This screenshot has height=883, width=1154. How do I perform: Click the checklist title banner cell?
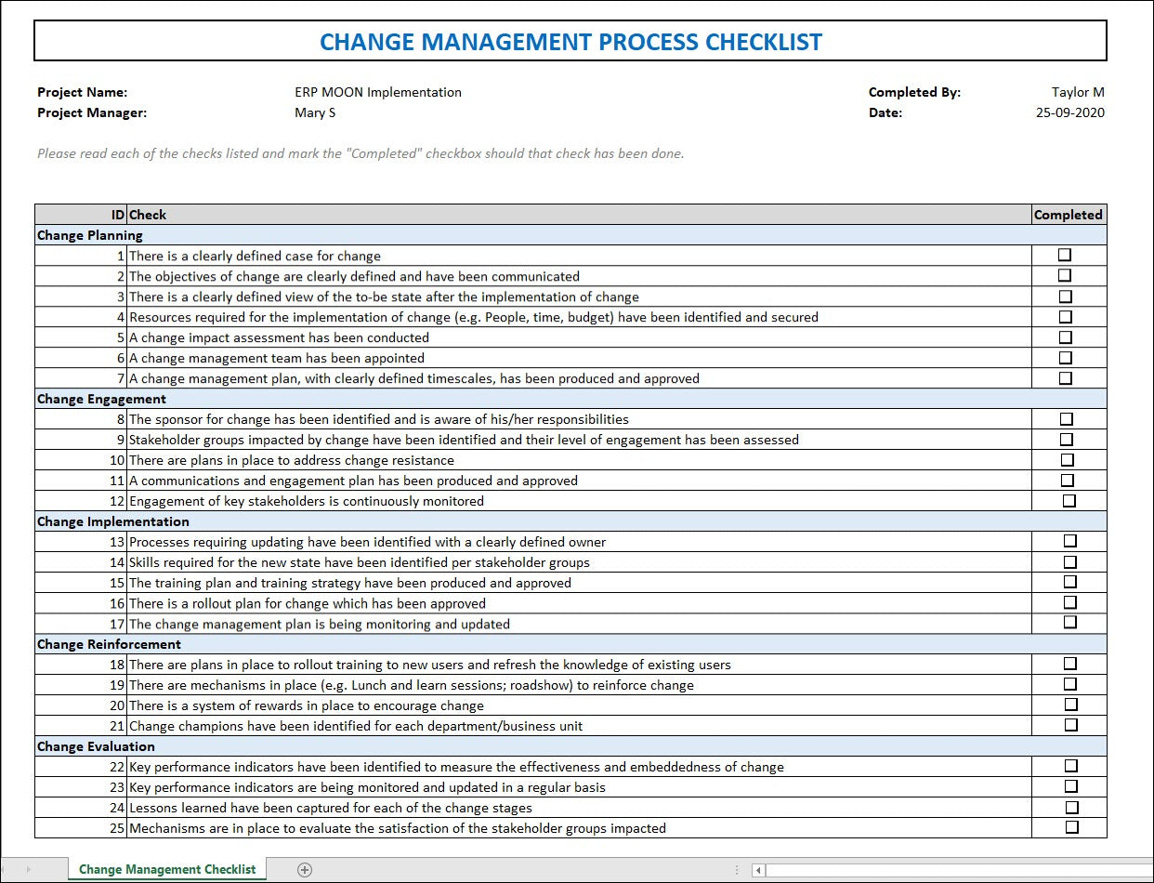click(x=570, y=41)
